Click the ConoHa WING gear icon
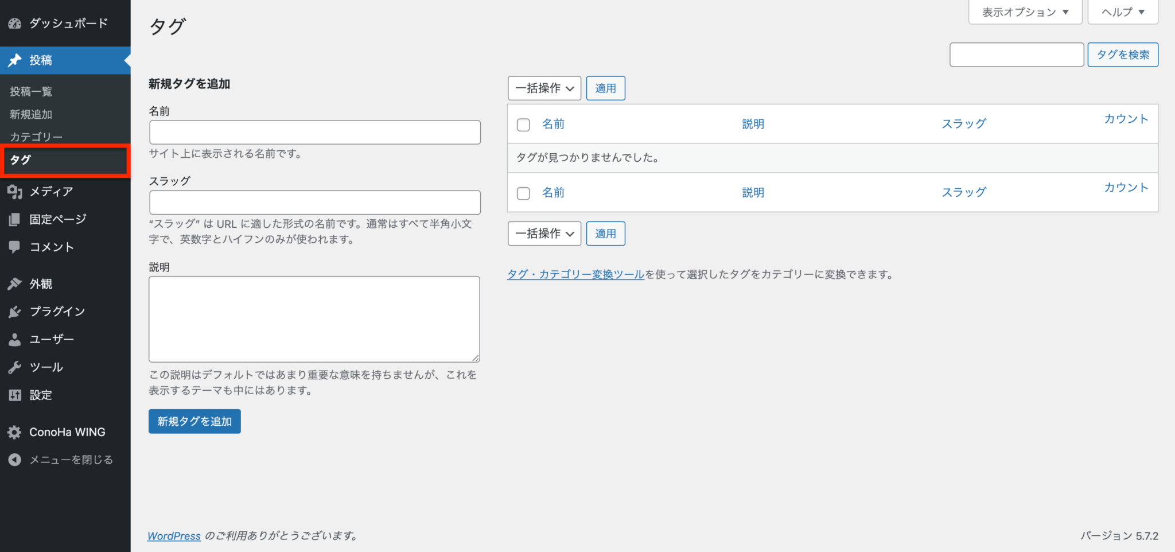Image resolution: width=1175 pixels, height=552 pixels. tap(15, 432)
